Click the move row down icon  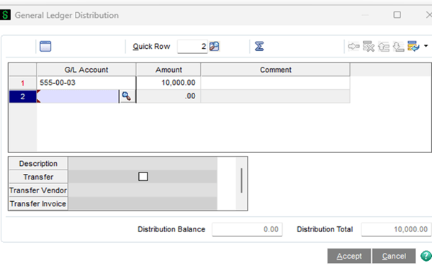(398, 47)
